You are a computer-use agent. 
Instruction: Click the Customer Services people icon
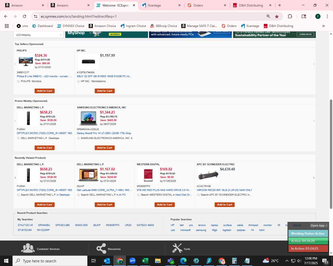(28, 248)
